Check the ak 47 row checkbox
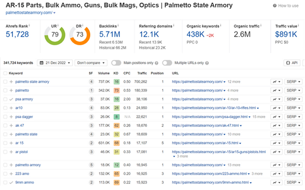This screenshot has height=190, width=305. click(5, 126)
